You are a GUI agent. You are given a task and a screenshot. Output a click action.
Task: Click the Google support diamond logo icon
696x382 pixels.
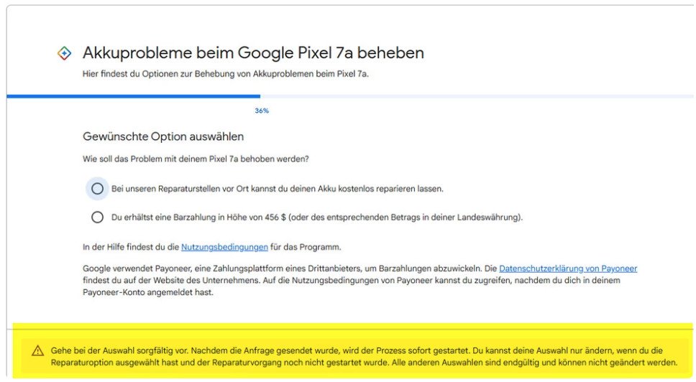click(x=65, y=54)
